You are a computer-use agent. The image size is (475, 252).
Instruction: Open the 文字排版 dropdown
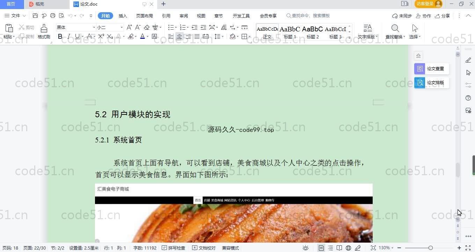[367, 37]
